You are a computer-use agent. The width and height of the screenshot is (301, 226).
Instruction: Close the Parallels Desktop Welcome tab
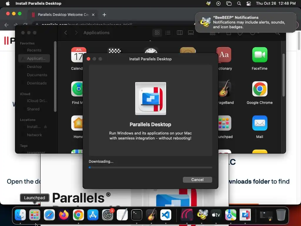93,15
